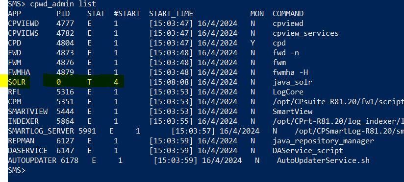Select the highlighted SOLR app name
Screen dimensions: 404x182
pos(17,82)
